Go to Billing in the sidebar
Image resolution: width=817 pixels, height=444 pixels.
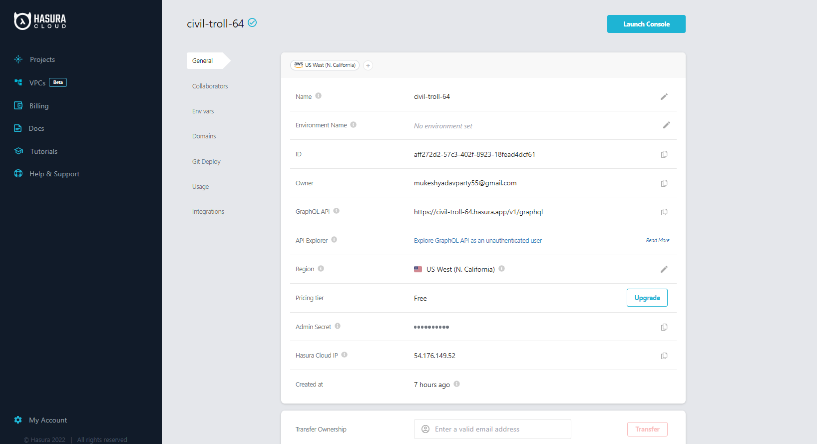tap(38, 106)
